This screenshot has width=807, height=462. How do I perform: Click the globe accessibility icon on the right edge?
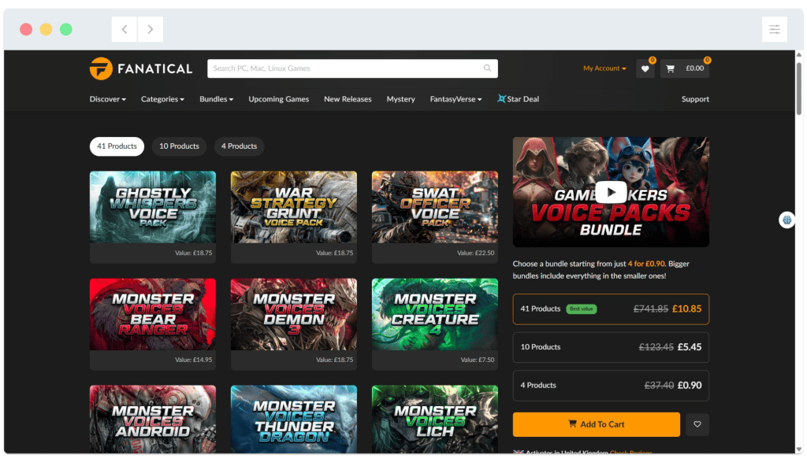coord(787,220)
